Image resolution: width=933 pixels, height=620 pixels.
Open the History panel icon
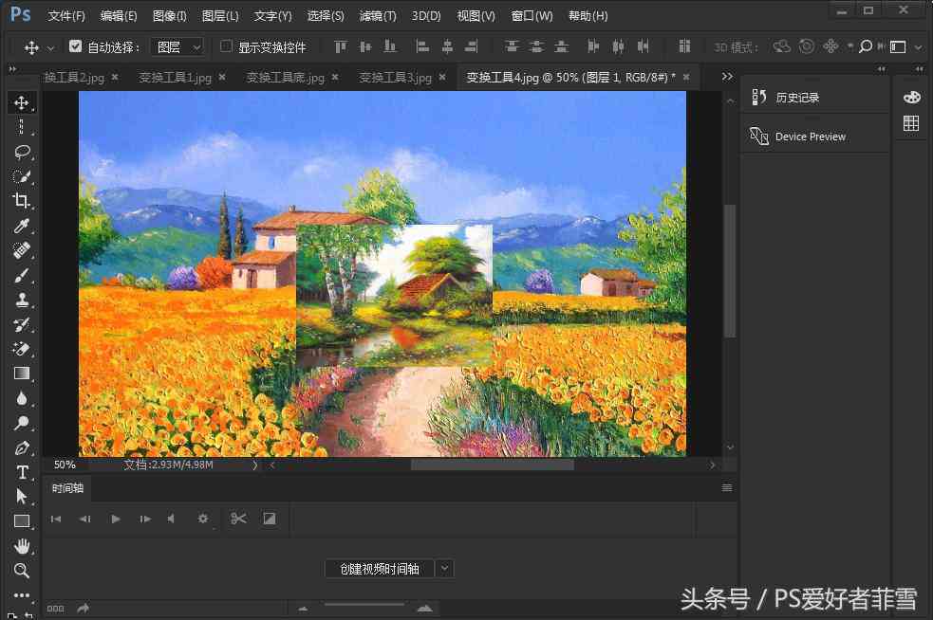[x=758, y=97]
